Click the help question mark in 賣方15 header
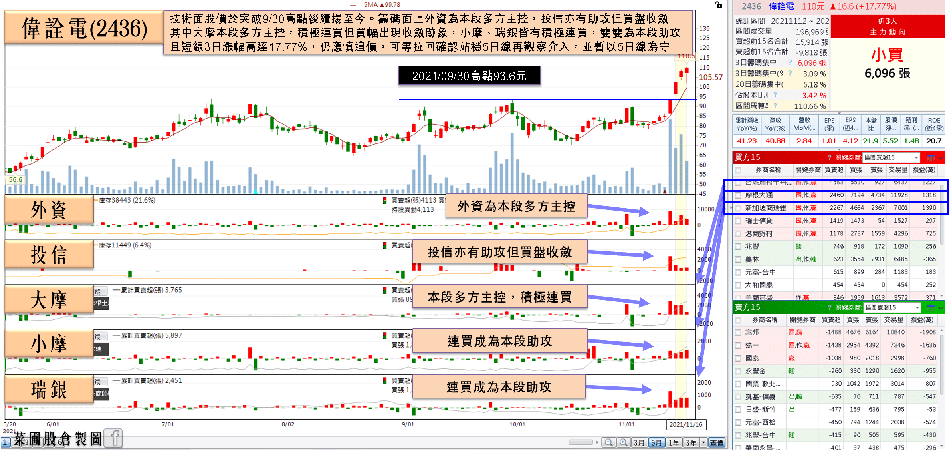The width and height of the screenshot is (949, 460). [830, 307]
